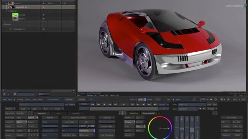Switch to the DefaultCam tab
This screenshot has height=139, width=248.
point(133,113)
